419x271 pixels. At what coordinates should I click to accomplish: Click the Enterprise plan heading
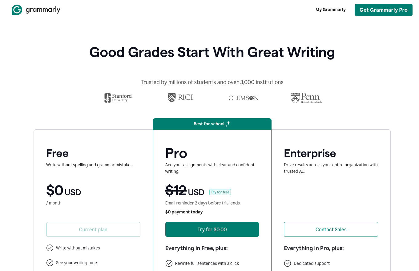[x=310, y=153]
